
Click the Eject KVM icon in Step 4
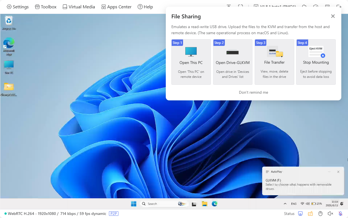(316, 52)
